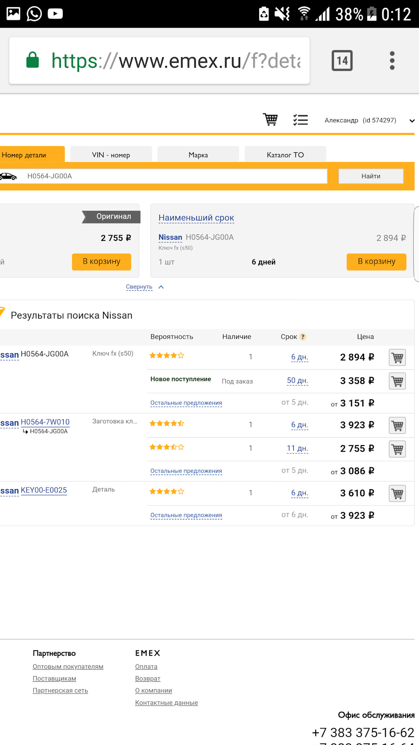The height and width of the screenshot is (745, 419).
Task: Switch to the Марка tab
Action: pos(198,154)
